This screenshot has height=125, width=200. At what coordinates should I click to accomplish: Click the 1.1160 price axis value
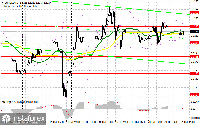pos(195,70)
